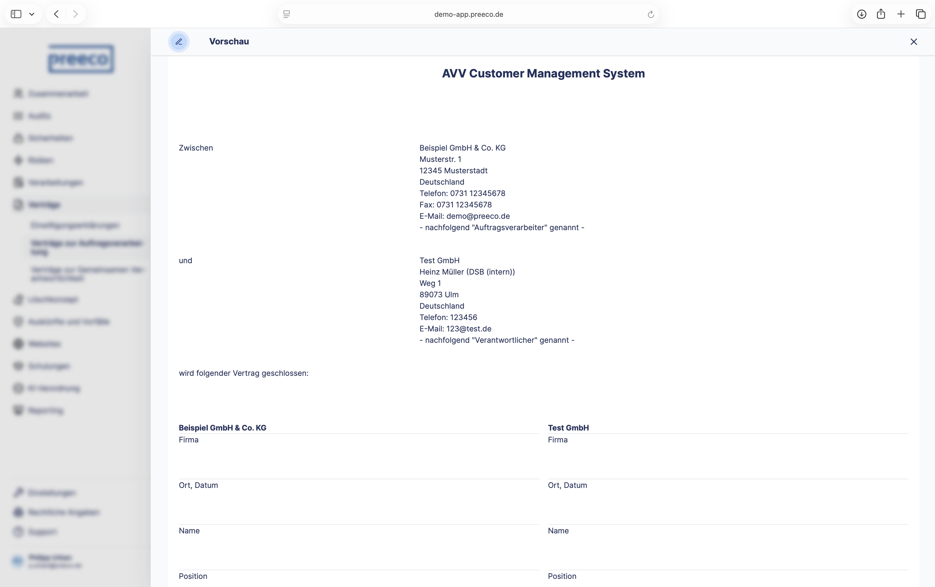Focus the address bar with demo-app.preeco.de
This screenshot has height=587, width=935.
coord(468,14)
